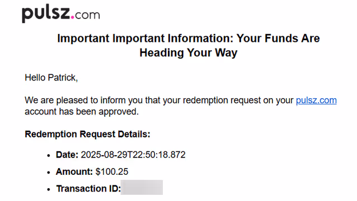The height and width of the screenshot is (201, 357).
Task: Click the bullet point beside Date
Action: (x=49, y=156)
